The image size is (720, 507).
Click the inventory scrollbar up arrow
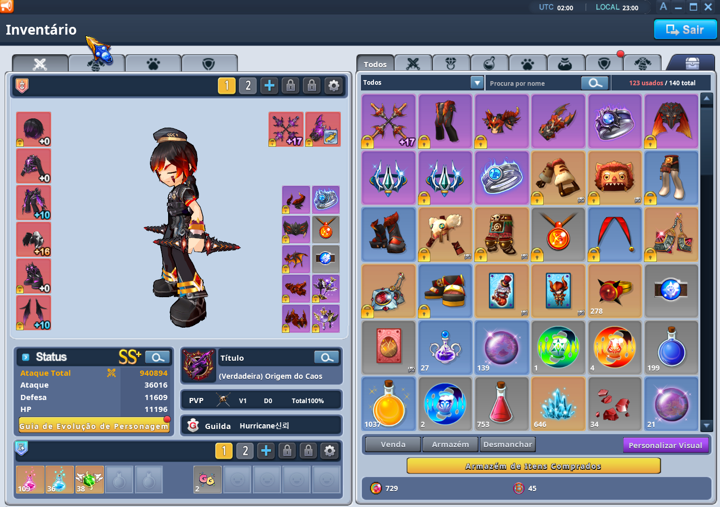coord(707,98)
